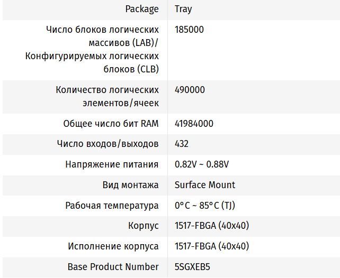The width and height of the screenshot is (340, 278).
Task: Click the Корпус label
Action: (x=143, y=226)
